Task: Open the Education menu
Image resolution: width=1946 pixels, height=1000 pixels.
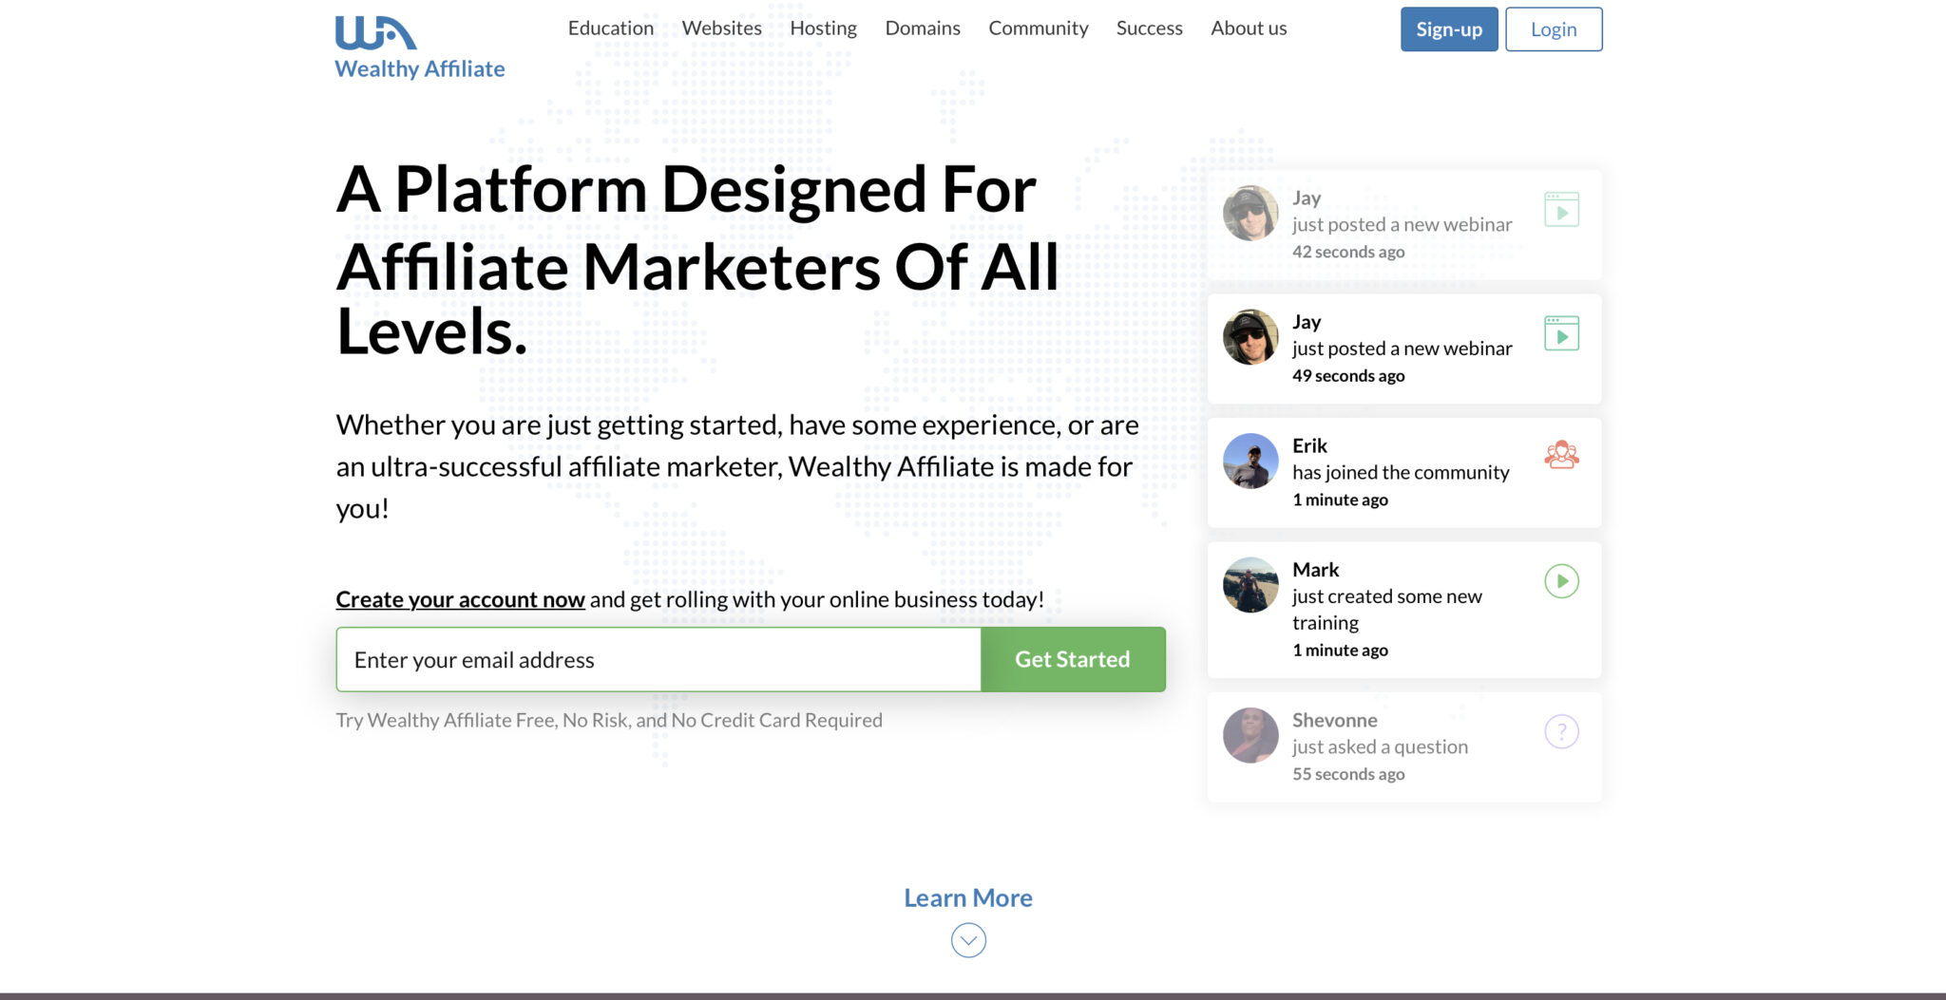Action: (x=611, y=28)
